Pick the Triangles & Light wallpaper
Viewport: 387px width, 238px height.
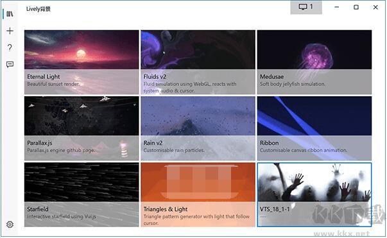pos(198,194)
